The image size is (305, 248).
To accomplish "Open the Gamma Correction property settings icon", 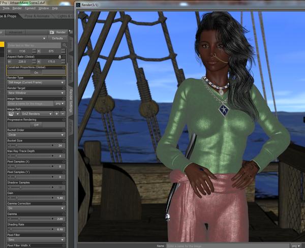I will [64, 204].
